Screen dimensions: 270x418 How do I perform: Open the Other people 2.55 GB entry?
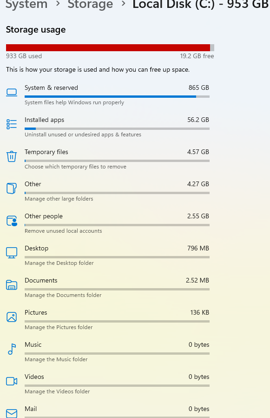pos(117,223)
